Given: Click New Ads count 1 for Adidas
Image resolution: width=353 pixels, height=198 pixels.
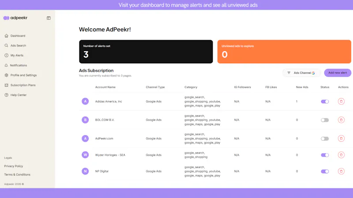Looking at the screenshot, I should pos(297,102).
